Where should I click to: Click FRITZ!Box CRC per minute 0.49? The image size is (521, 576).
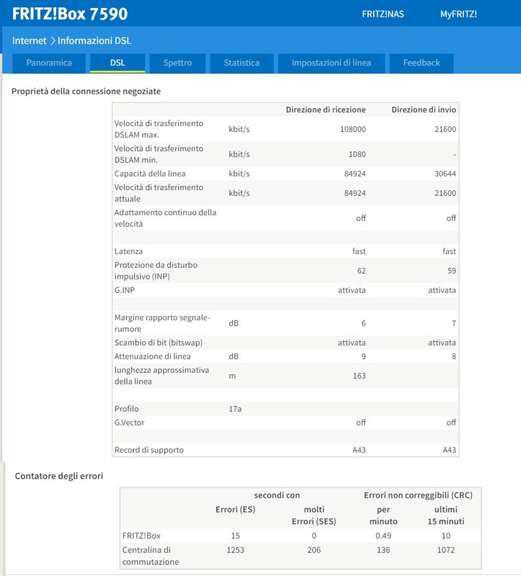[383, 536]
